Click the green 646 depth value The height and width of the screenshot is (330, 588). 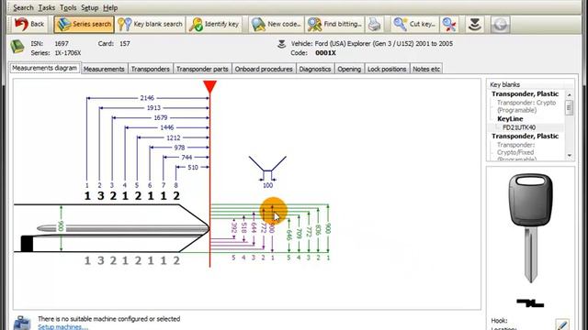pos(288,235)
